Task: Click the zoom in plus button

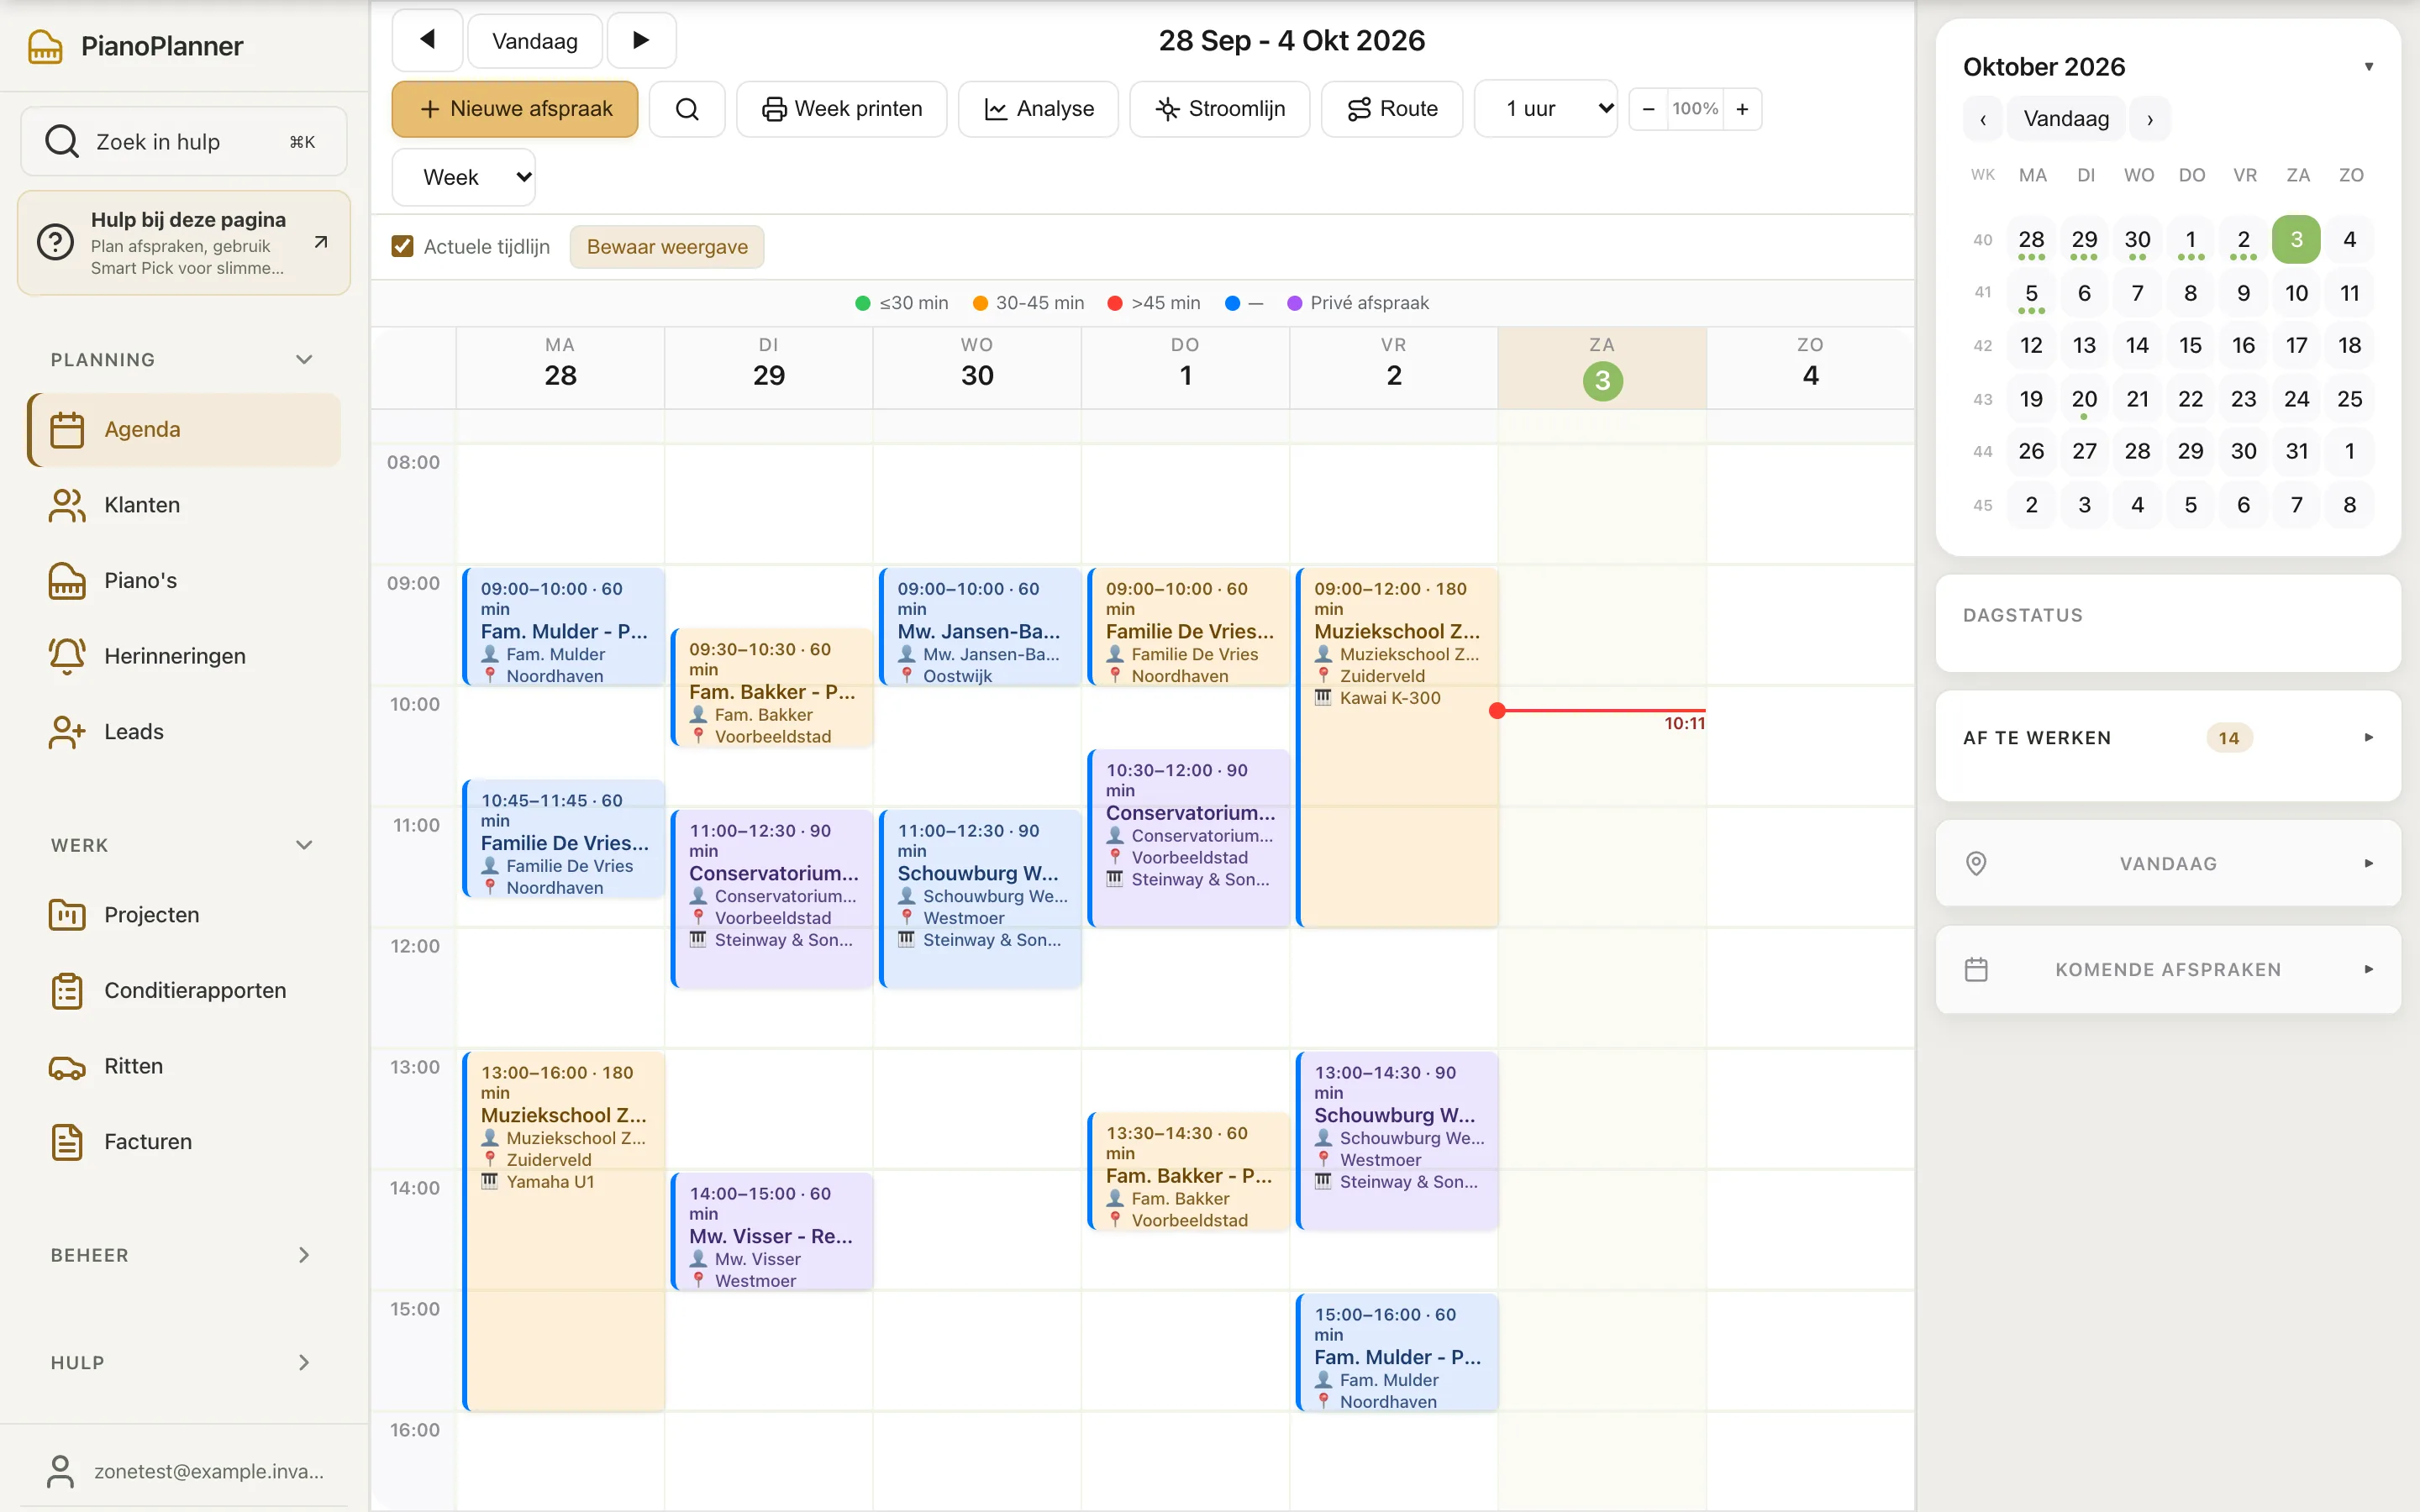Action: tap(1742, 109)
